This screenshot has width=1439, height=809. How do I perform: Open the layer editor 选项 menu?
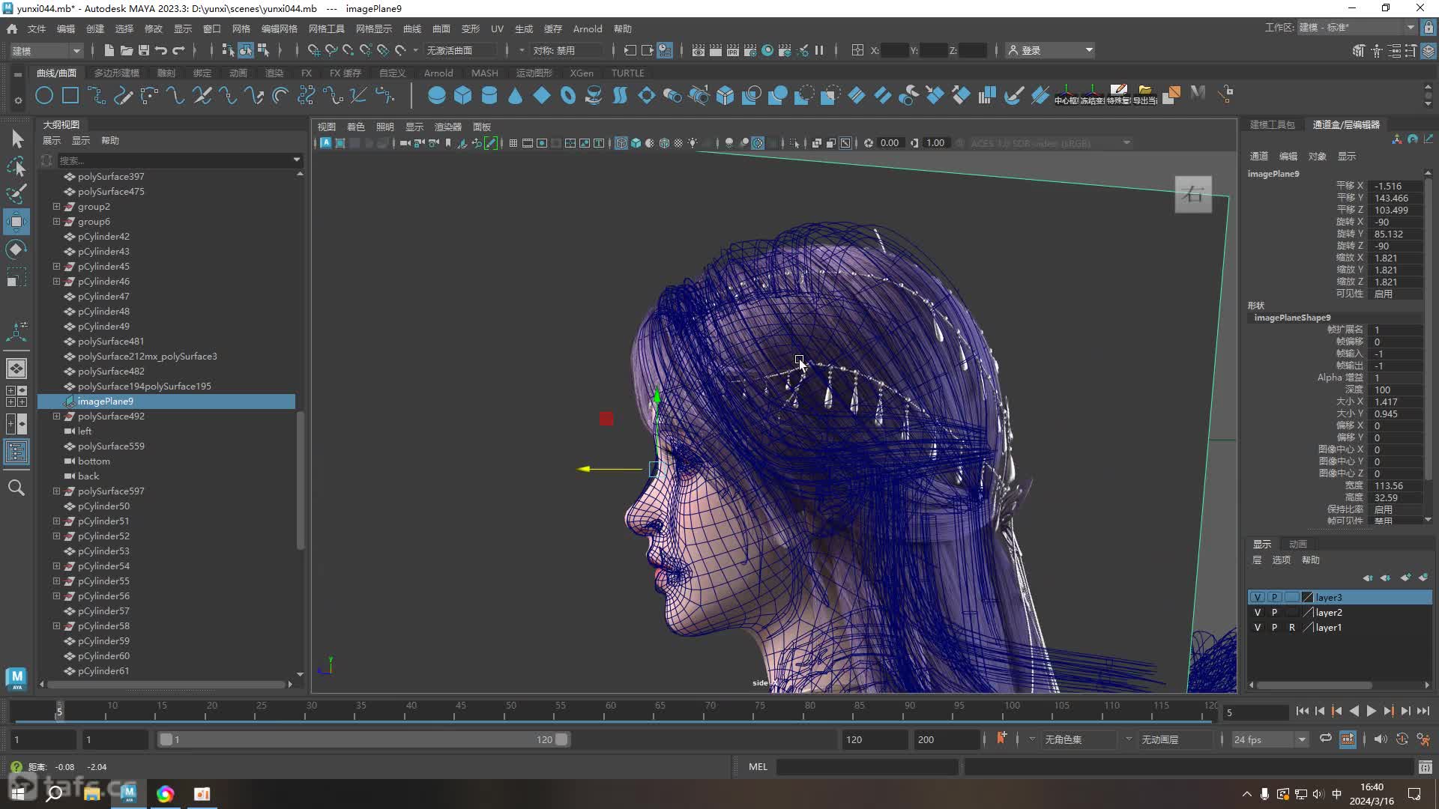tap(1282, 560)
